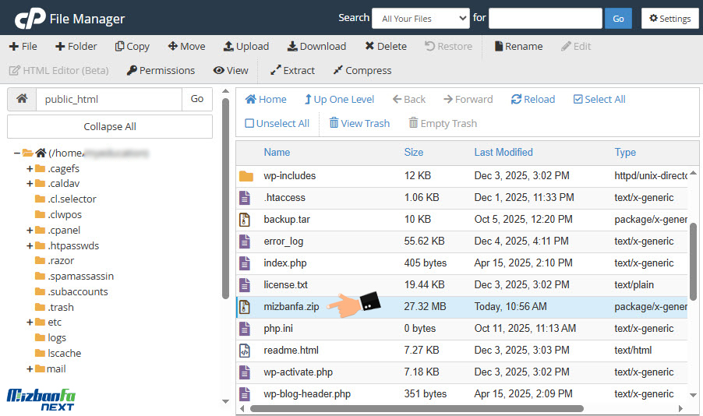Click the Upload toolbar icon
The height and width of the screenshot is (416, 703).
228,47
